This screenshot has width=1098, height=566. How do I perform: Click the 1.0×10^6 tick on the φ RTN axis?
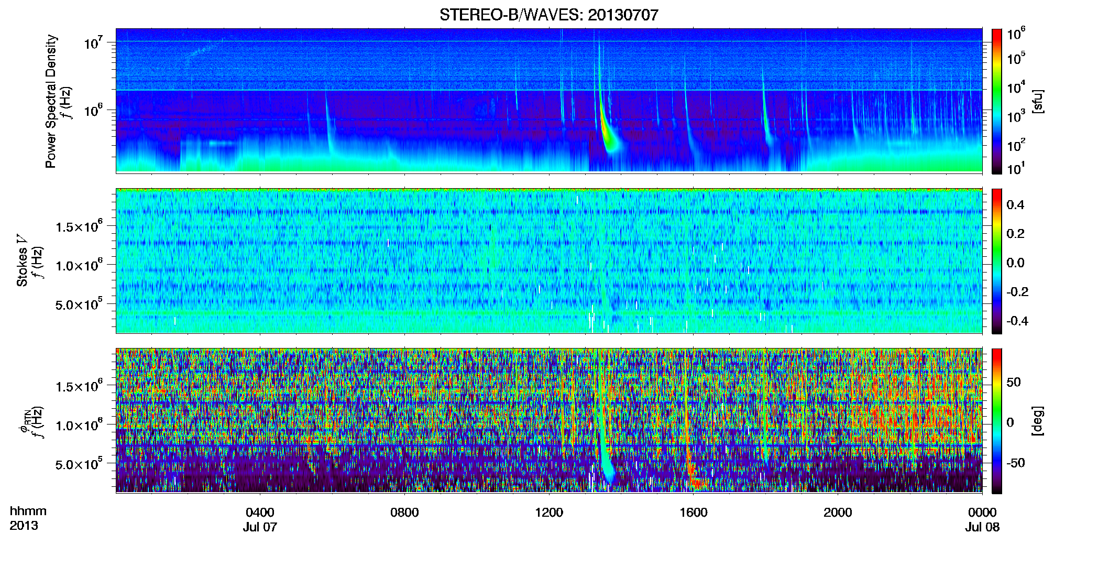pyautogui.click(x=79, y=426)
